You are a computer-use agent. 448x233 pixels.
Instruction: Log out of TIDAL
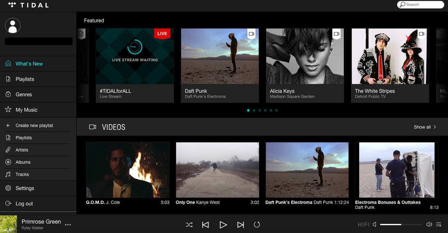pos(24,203)
